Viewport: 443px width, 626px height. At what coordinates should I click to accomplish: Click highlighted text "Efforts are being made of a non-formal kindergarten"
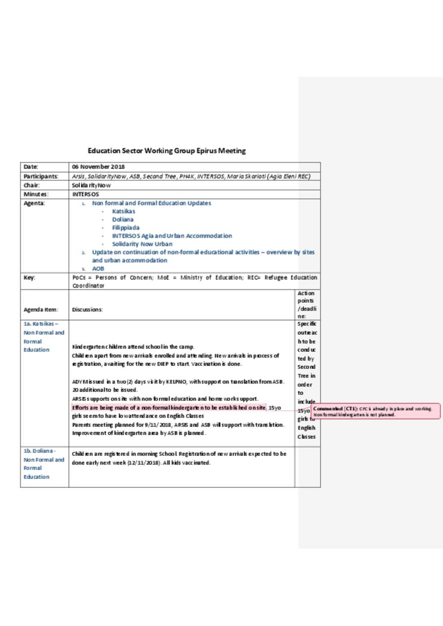click(169, 407)
